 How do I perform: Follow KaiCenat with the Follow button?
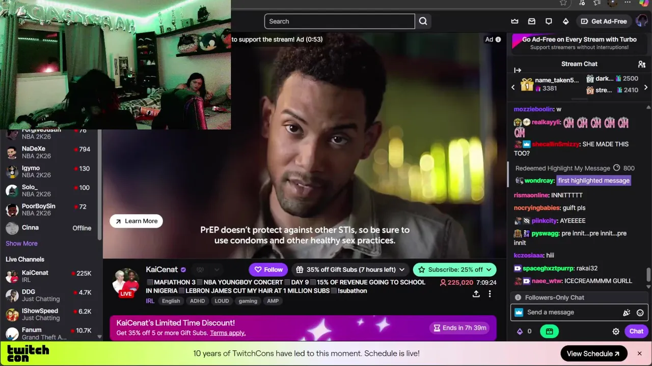tap(268, 269)
